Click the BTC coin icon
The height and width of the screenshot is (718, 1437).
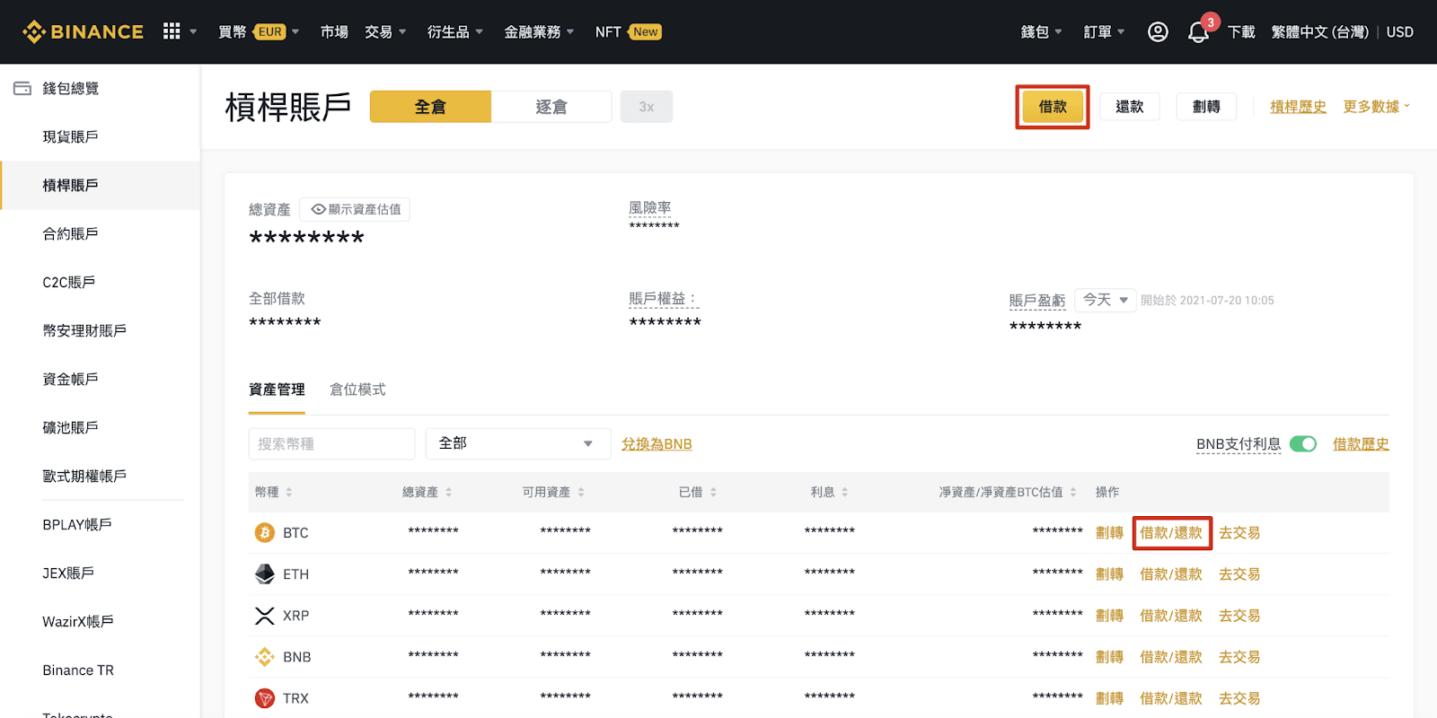coord(265,533)
